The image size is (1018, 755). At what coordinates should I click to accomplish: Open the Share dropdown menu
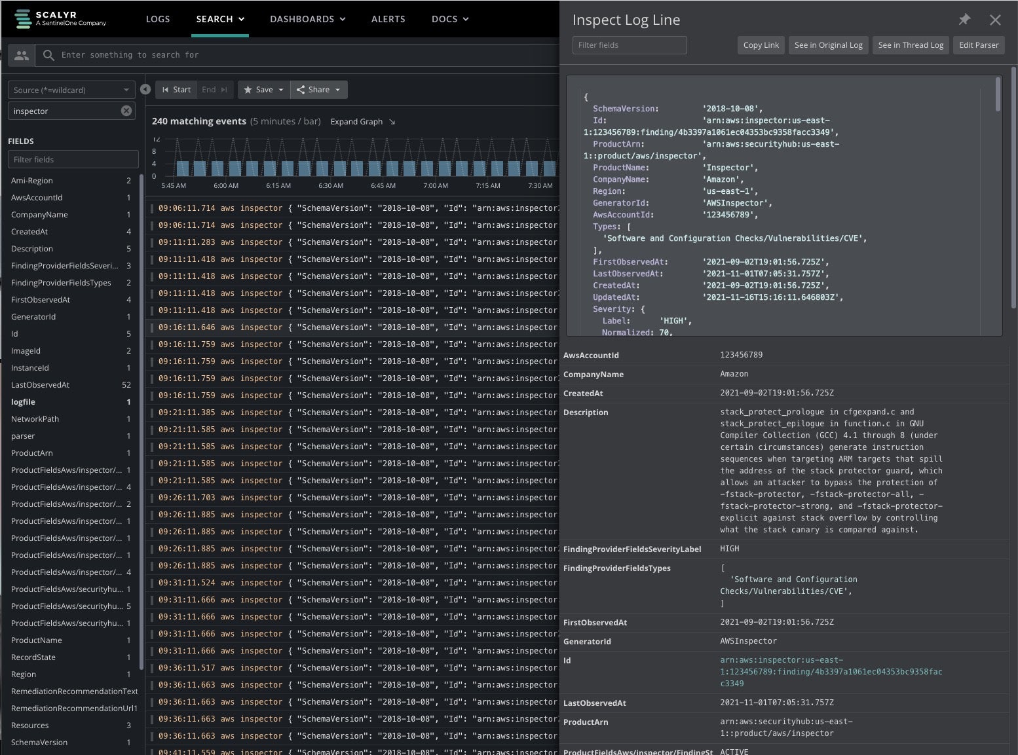319,90
